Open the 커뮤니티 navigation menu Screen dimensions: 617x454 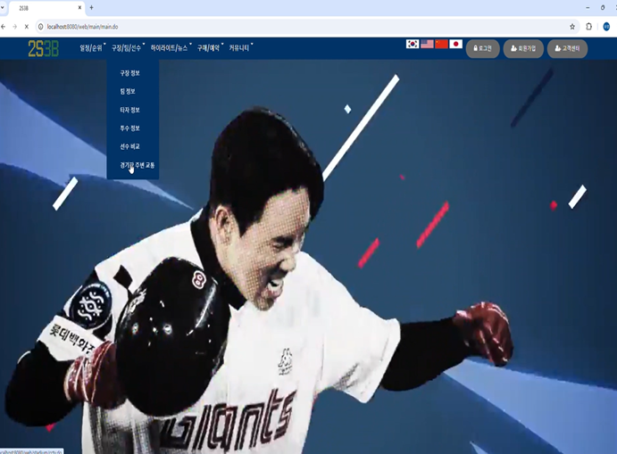pos(239,48)
